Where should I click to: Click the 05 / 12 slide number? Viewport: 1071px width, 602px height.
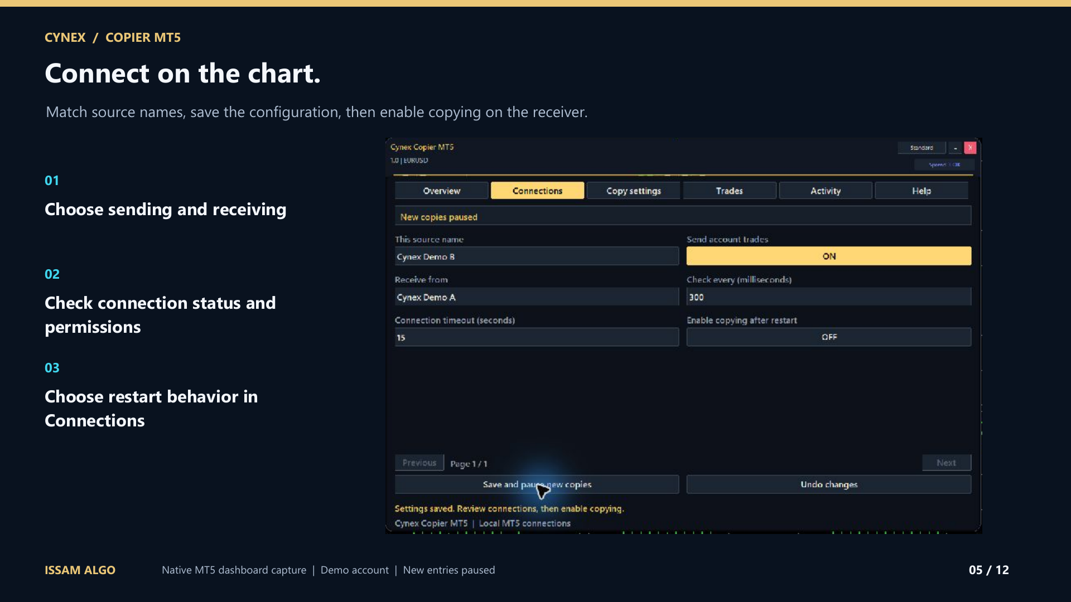point(988,570)
